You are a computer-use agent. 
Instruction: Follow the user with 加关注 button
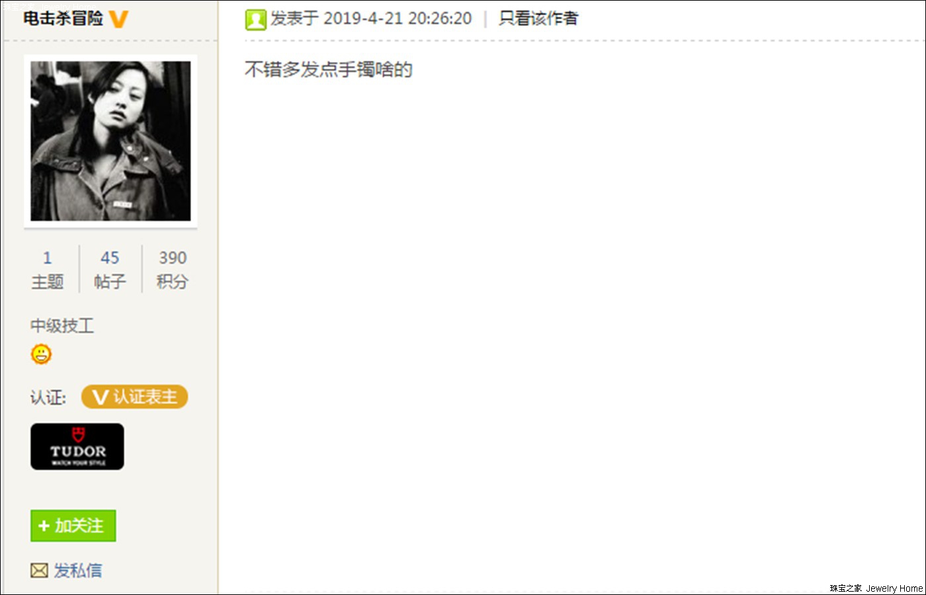(73, 526)
